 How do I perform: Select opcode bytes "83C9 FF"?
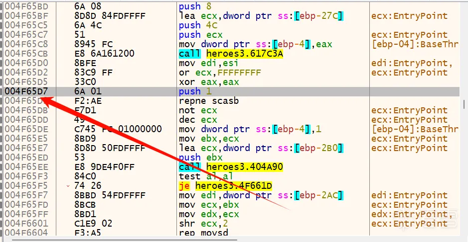93,73
